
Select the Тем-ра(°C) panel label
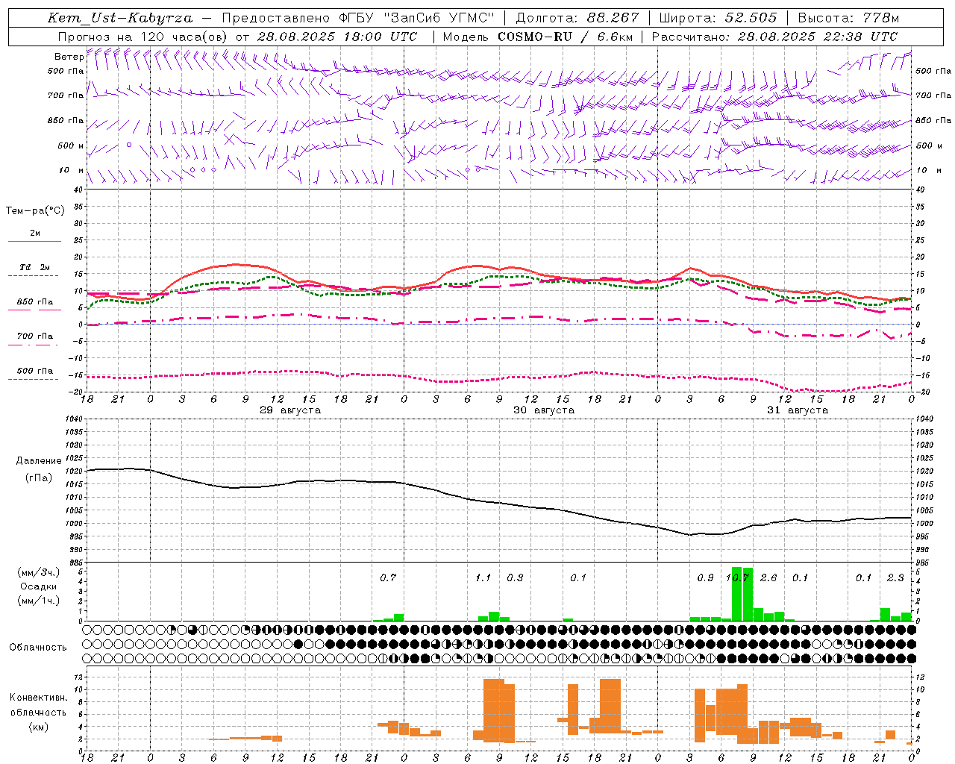pos(35,211)
